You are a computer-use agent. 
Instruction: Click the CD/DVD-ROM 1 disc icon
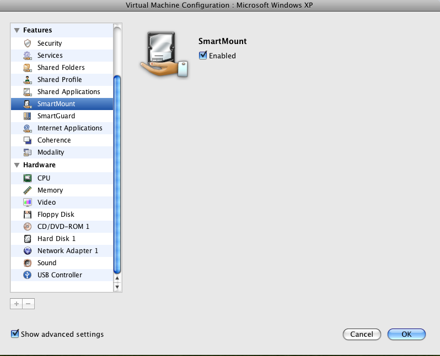(28, 227)
